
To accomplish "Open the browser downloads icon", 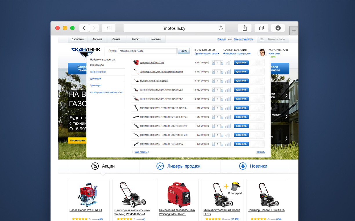I will tap(278, 28).
